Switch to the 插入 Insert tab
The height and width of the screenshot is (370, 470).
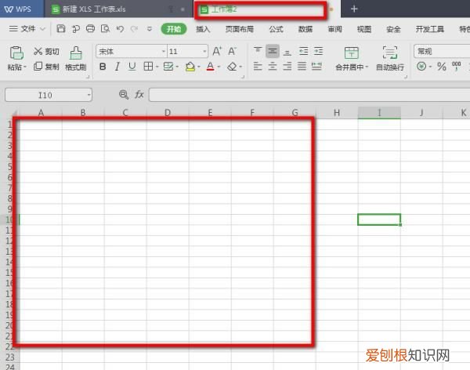203,29
